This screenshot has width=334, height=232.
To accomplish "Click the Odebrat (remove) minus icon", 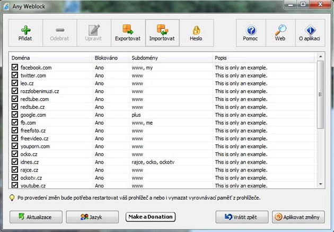I will pos(60,30).
